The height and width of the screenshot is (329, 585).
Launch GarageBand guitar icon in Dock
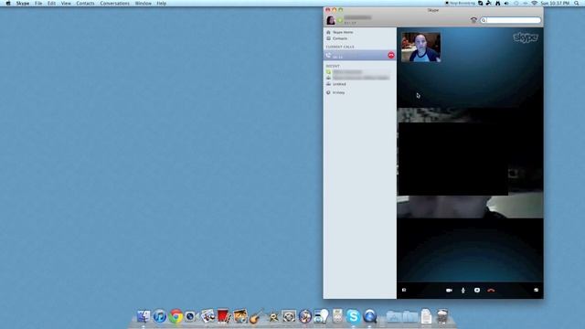click(257, 317)
